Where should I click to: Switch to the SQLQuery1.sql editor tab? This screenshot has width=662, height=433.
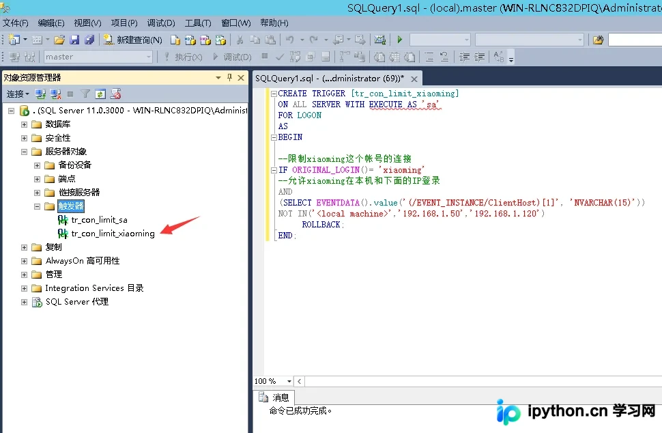(330, 78)
